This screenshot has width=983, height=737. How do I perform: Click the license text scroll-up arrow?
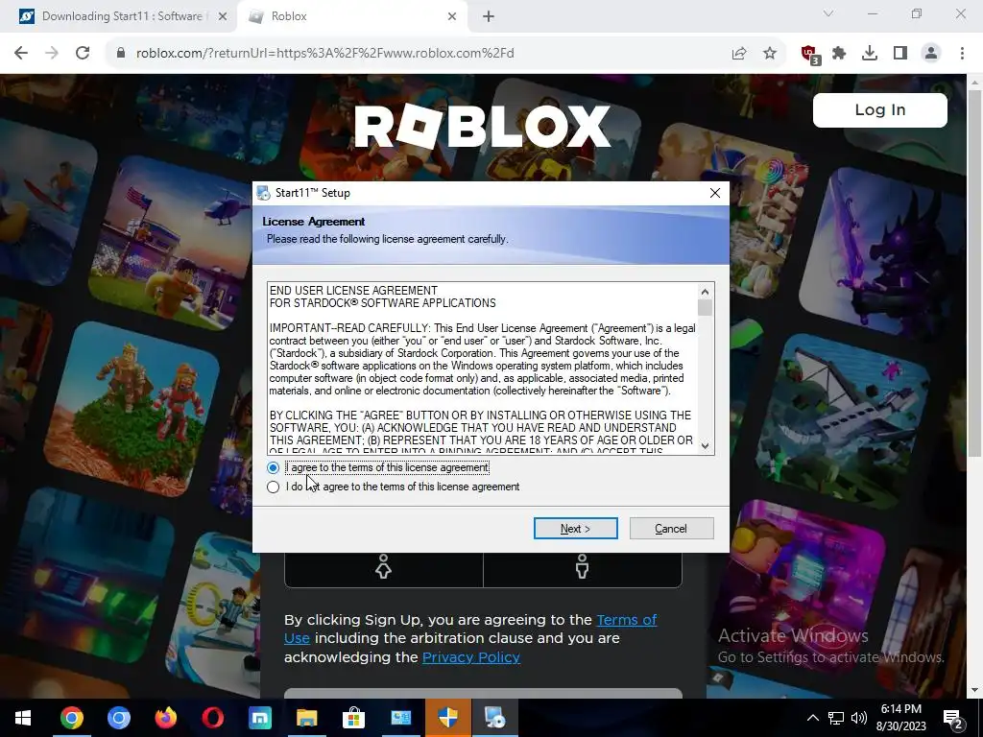tap(705, 292)
